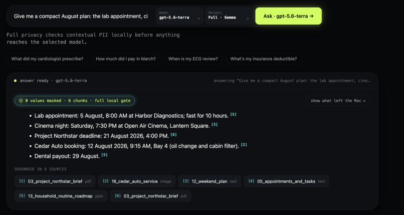Open citation [6] after Project Northstar deadline

pos(173,134)
